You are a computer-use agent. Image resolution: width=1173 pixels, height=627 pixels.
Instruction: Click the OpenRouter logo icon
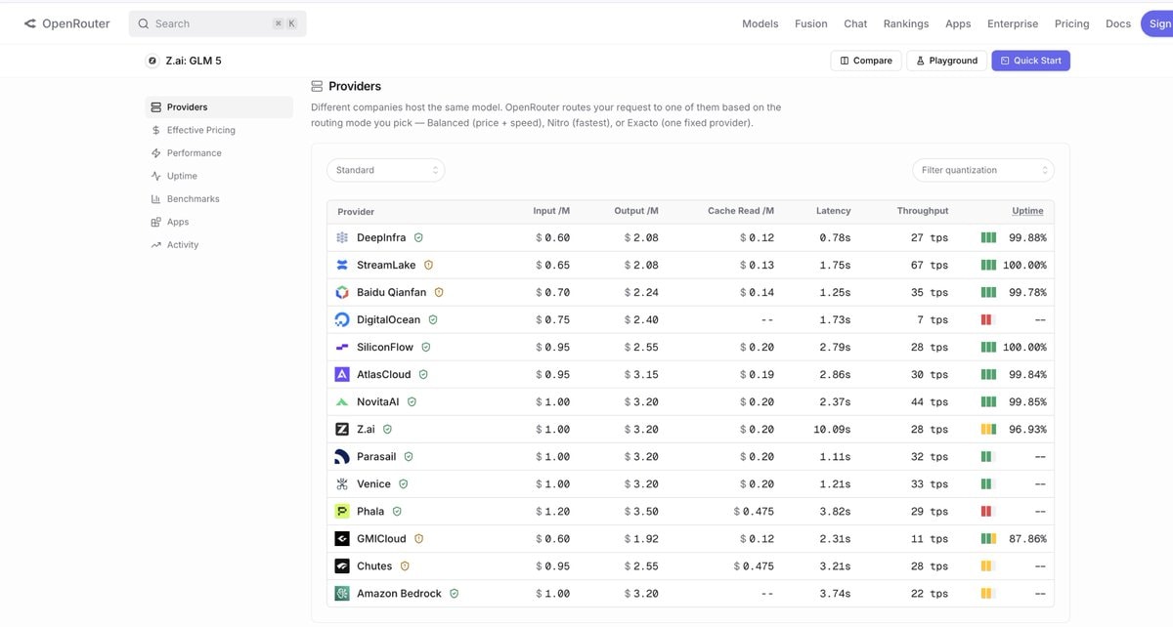pos(30,23)
